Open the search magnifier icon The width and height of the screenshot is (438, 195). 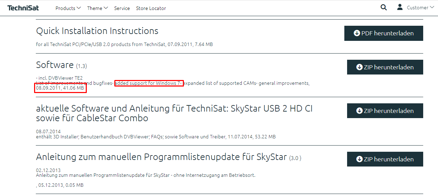pyautogui.click(x=384, y=7)
